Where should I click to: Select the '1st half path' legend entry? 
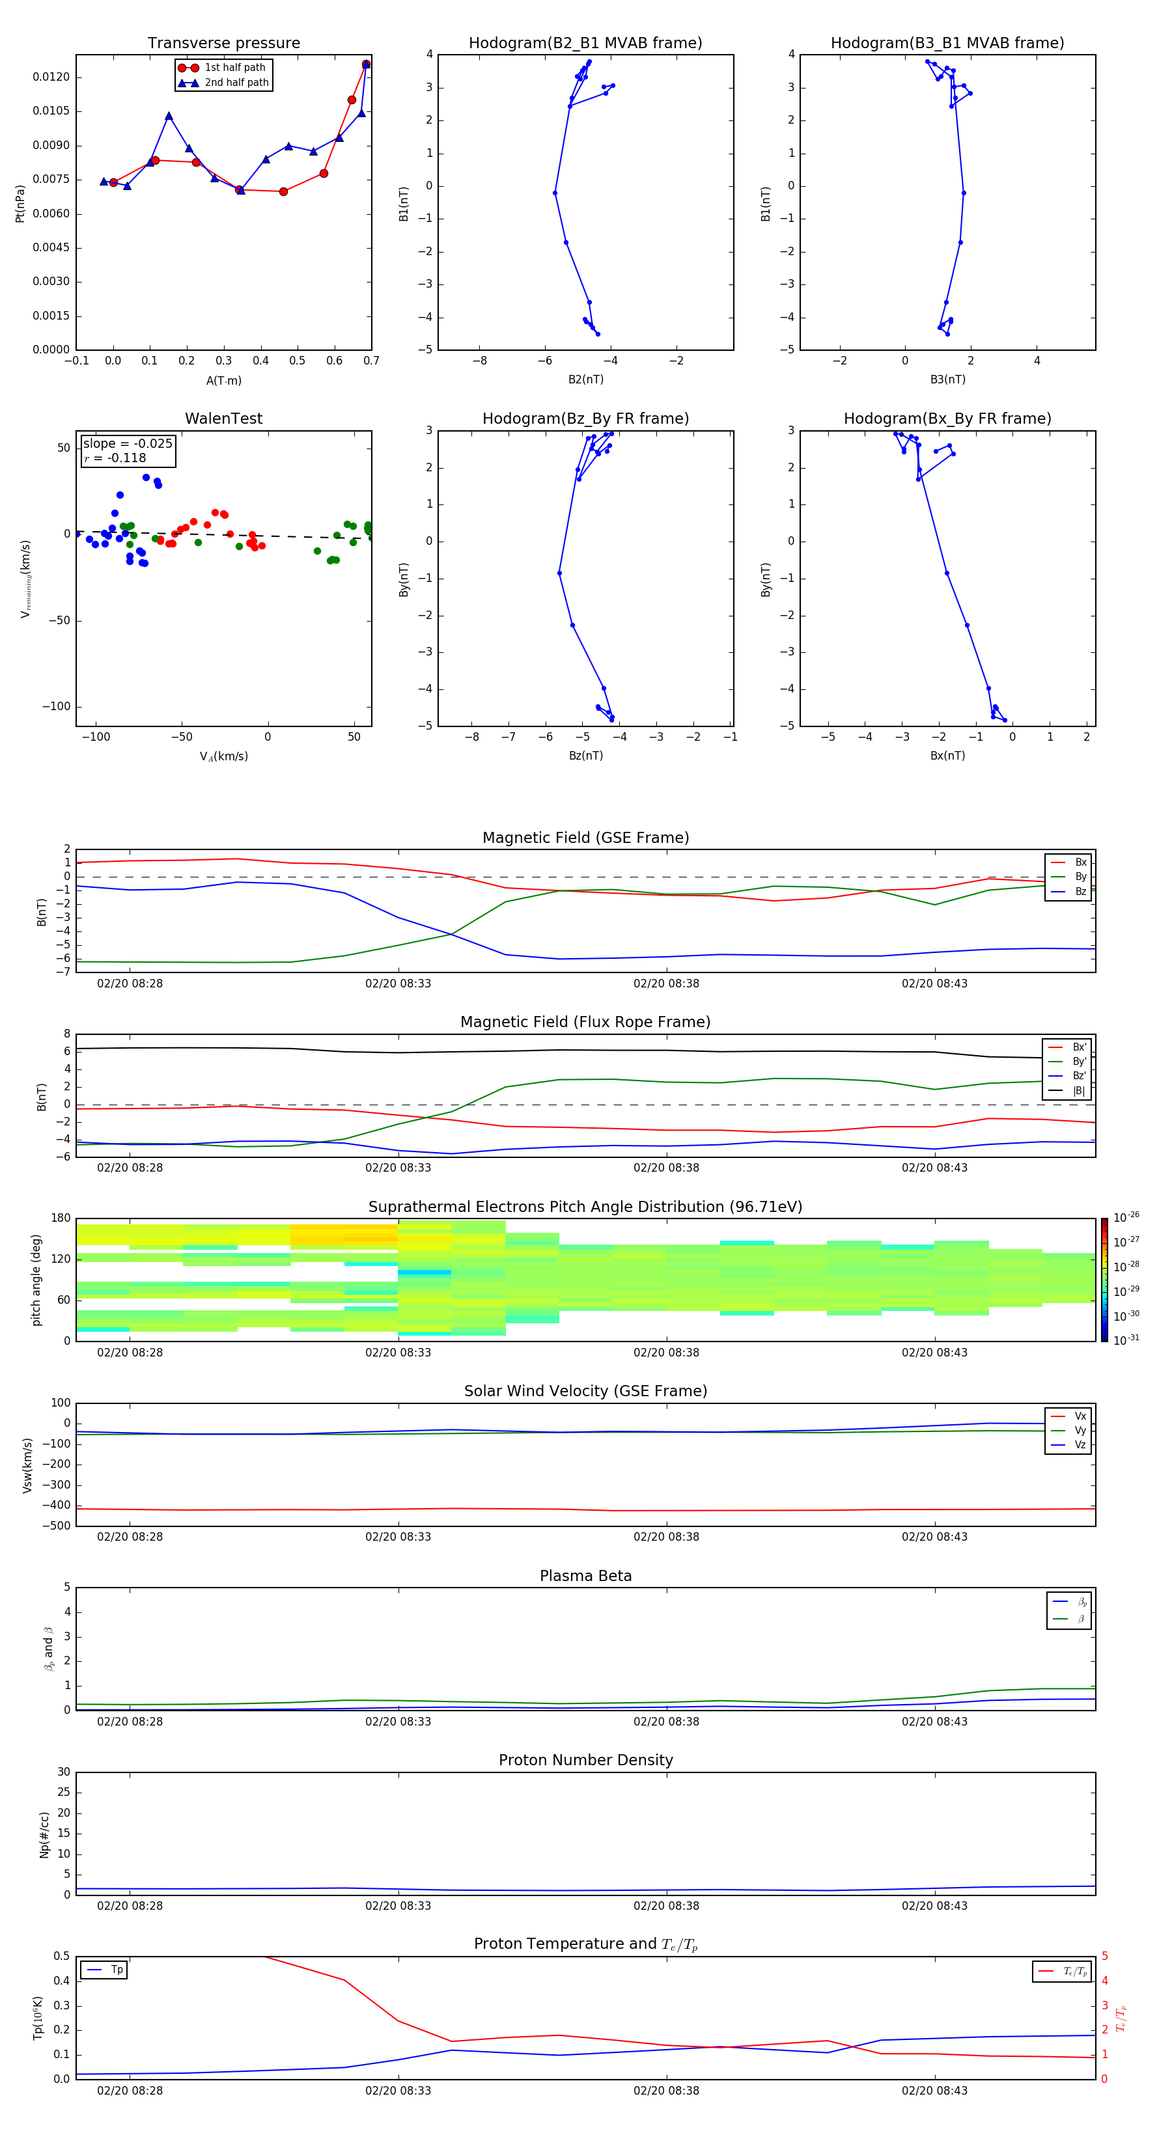tap(222, 68)
